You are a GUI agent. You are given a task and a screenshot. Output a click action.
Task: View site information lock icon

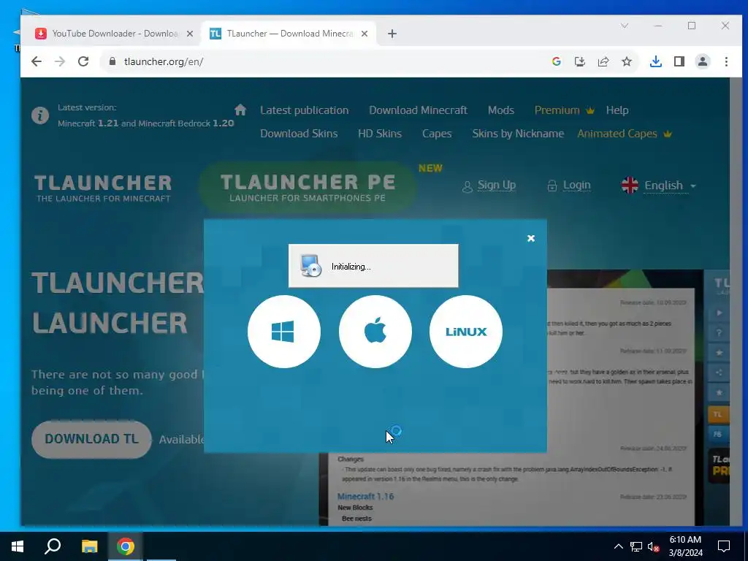(112, 61)
